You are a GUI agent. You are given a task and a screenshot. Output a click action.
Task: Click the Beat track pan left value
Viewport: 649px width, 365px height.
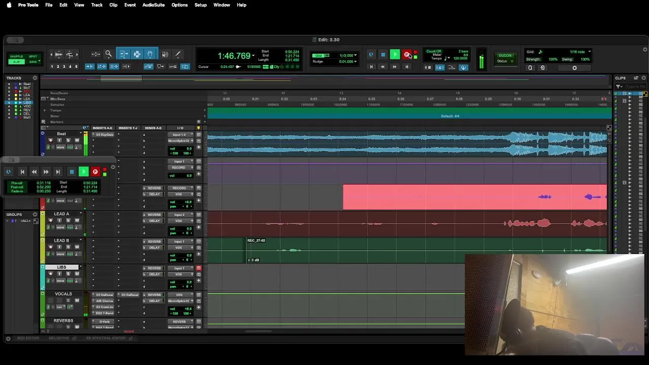[175, 153]
